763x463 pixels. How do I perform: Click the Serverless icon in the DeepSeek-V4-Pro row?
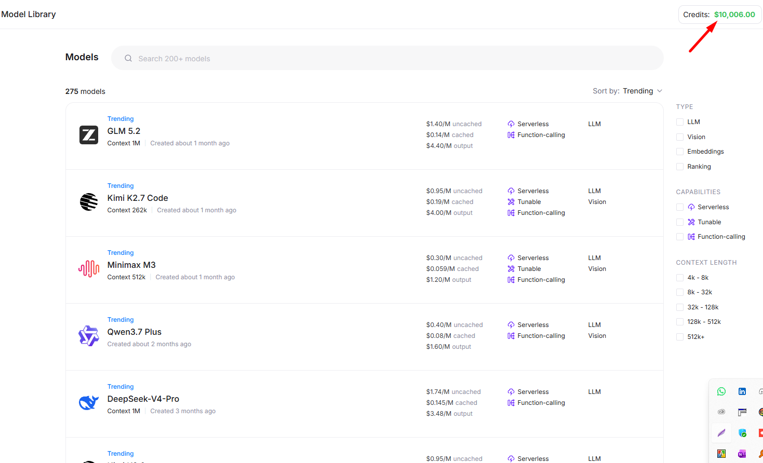(511, 392)
